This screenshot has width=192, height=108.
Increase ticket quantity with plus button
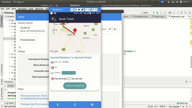(x=73, y=73)
